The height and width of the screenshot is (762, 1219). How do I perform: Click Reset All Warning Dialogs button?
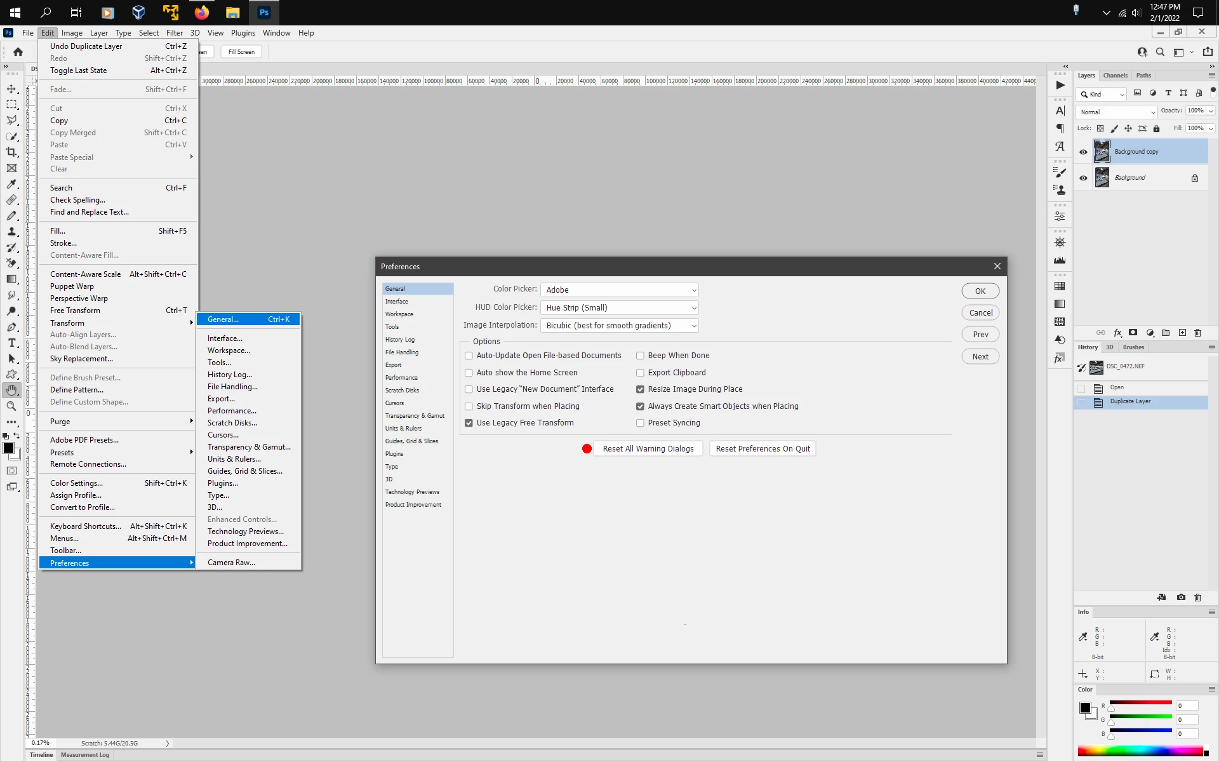click(648, 449)
